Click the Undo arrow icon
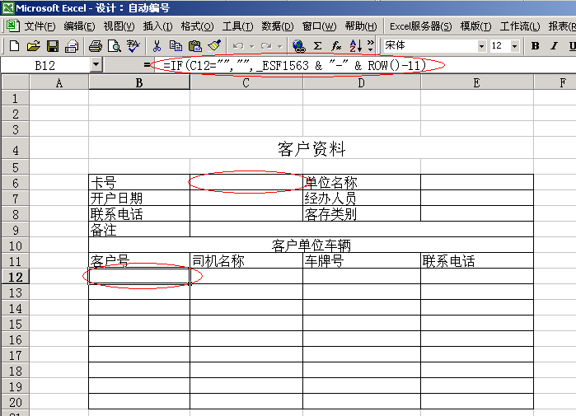Viewport: 576px width, 416px height. (x=238, y=46)
